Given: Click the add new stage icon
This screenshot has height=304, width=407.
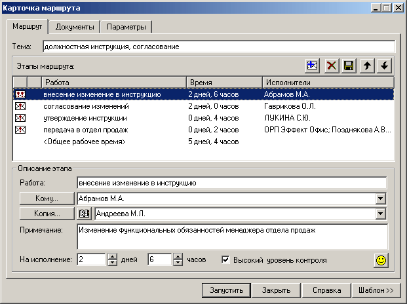Looking at the screenshot, I should (x=312, y=66).
